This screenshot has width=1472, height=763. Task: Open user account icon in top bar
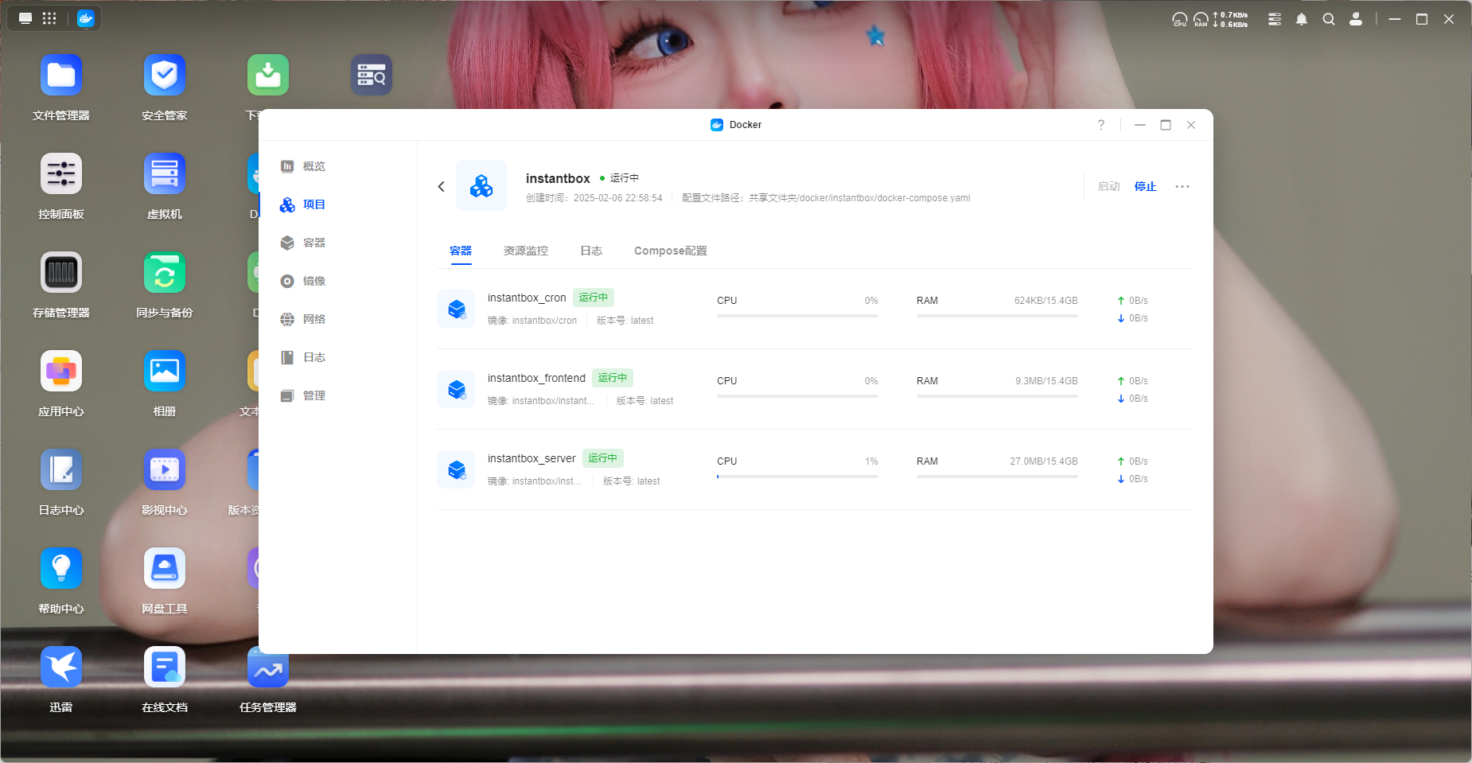tap(1356, 19)
